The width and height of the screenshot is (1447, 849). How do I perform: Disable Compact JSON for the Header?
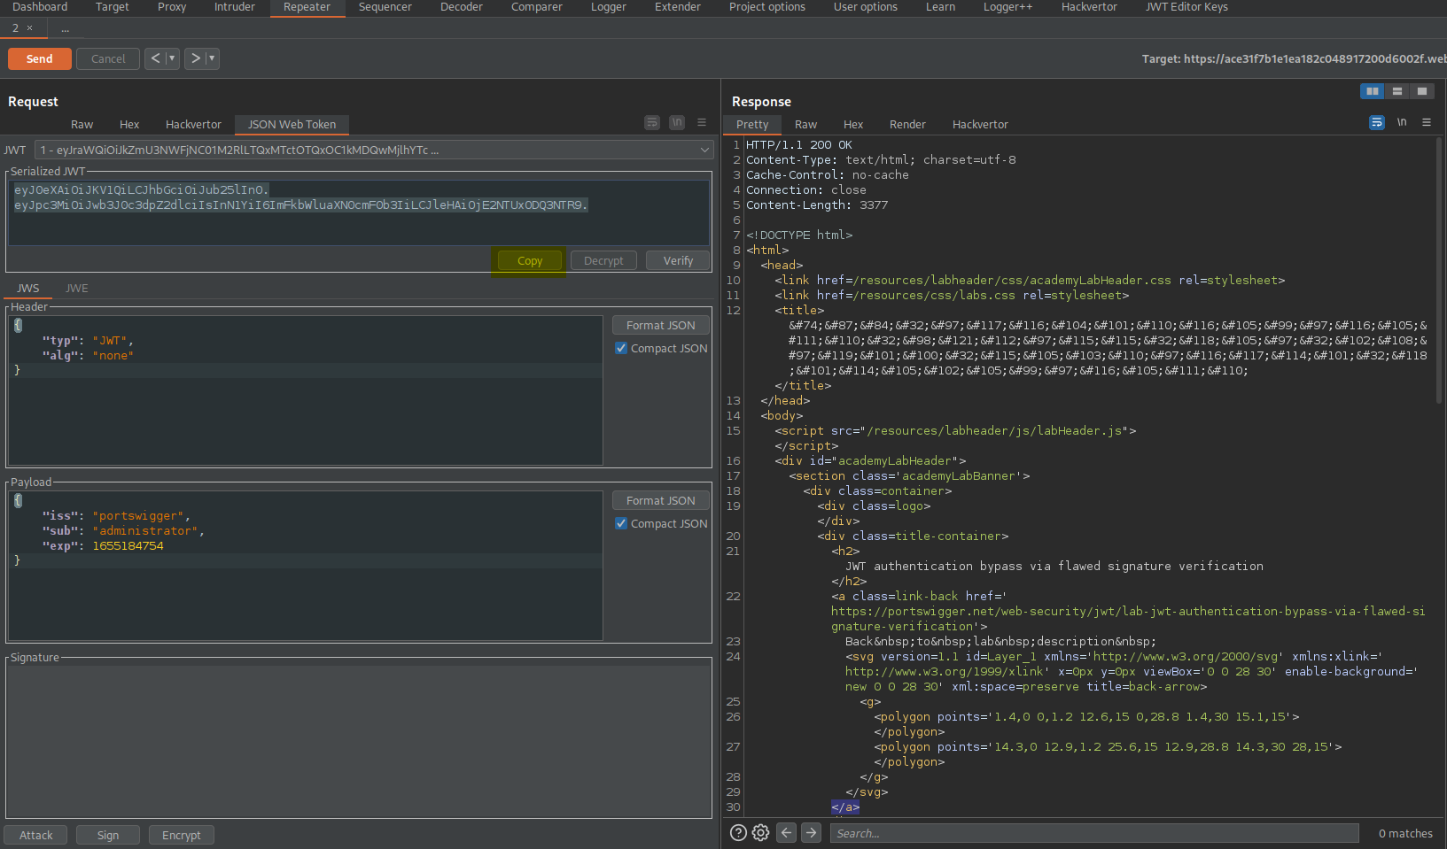point(621,348)
